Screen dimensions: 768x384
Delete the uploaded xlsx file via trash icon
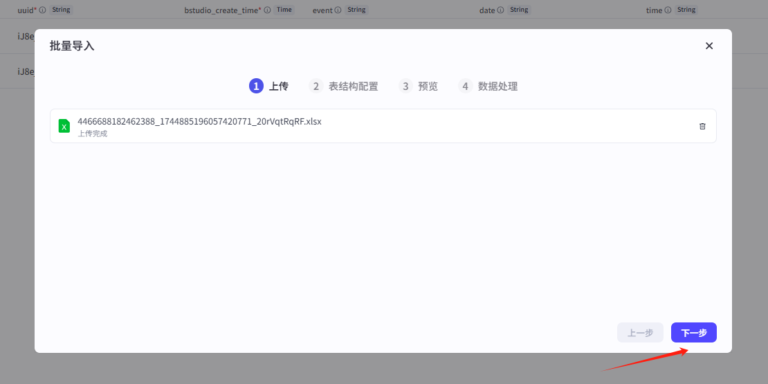click(x=702, y=126)
